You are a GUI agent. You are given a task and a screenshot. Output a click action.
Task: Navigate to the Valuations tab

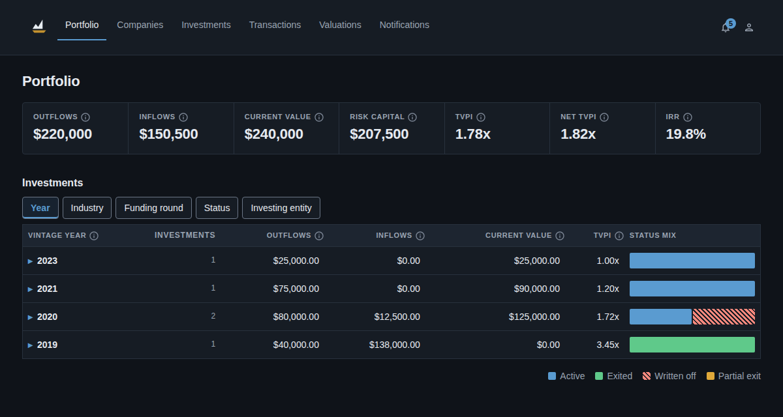340,25
